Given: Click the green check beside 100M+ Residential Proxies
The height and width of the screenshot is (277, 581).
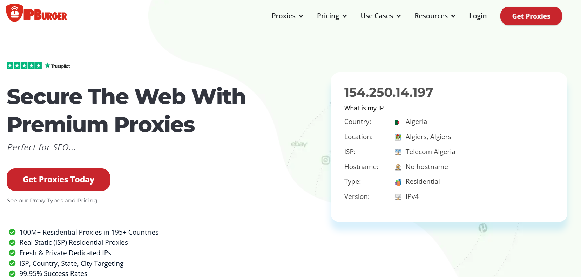Looking at the screenshot, I should [x=12, y=232].
